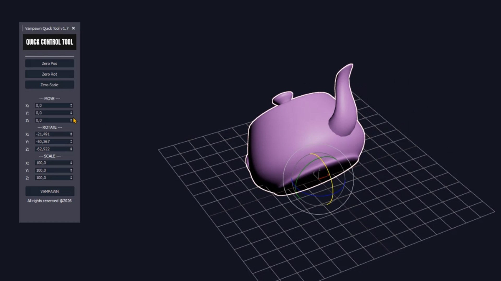
Task: Select the Rotate X field showing -21,491
Action: coord(52,134)
